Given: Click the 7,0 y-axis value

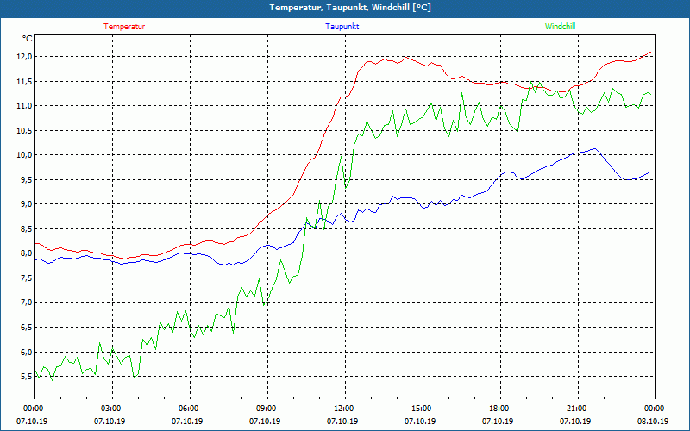Looking at the screenshot, I should 27,303.
